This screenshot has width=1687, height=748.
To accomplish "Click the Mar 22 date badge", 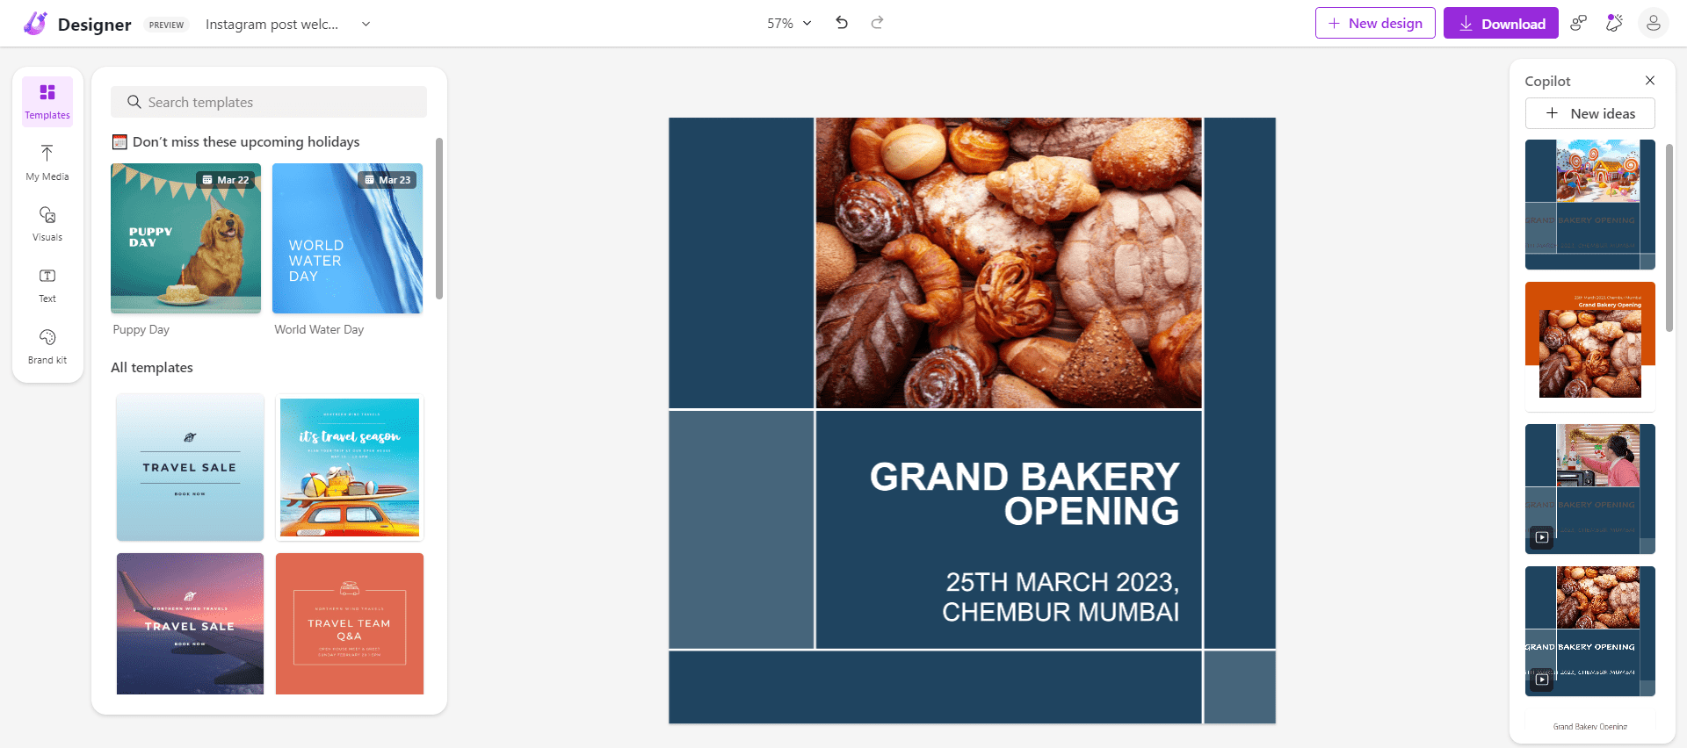I will point(226,180).
